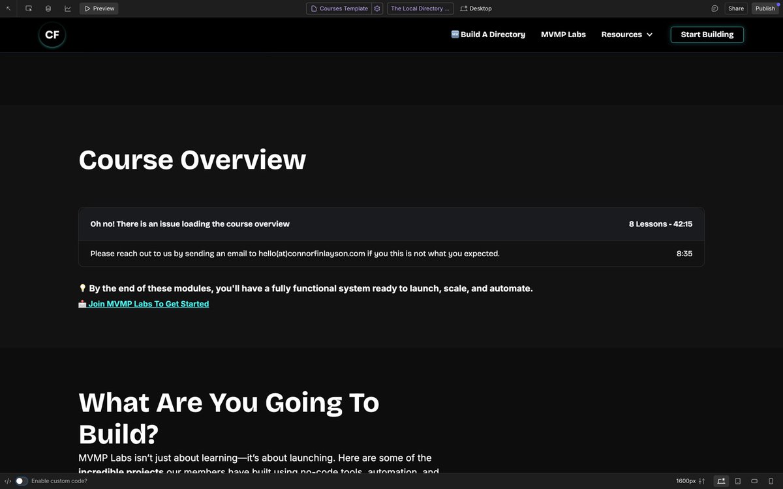Open page settings gear next to Courses Template
Screen dimensions: 783x489
click(x=377, y=8)
